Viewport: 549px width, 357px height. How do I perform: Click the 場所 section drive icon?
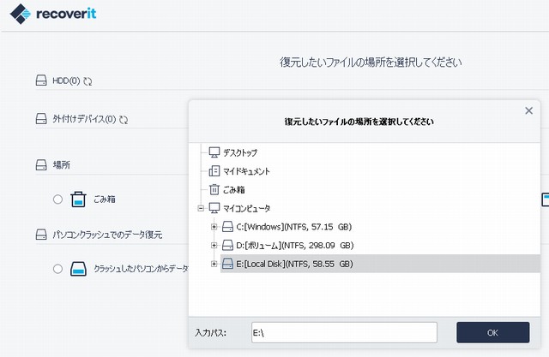click(39, 164)
